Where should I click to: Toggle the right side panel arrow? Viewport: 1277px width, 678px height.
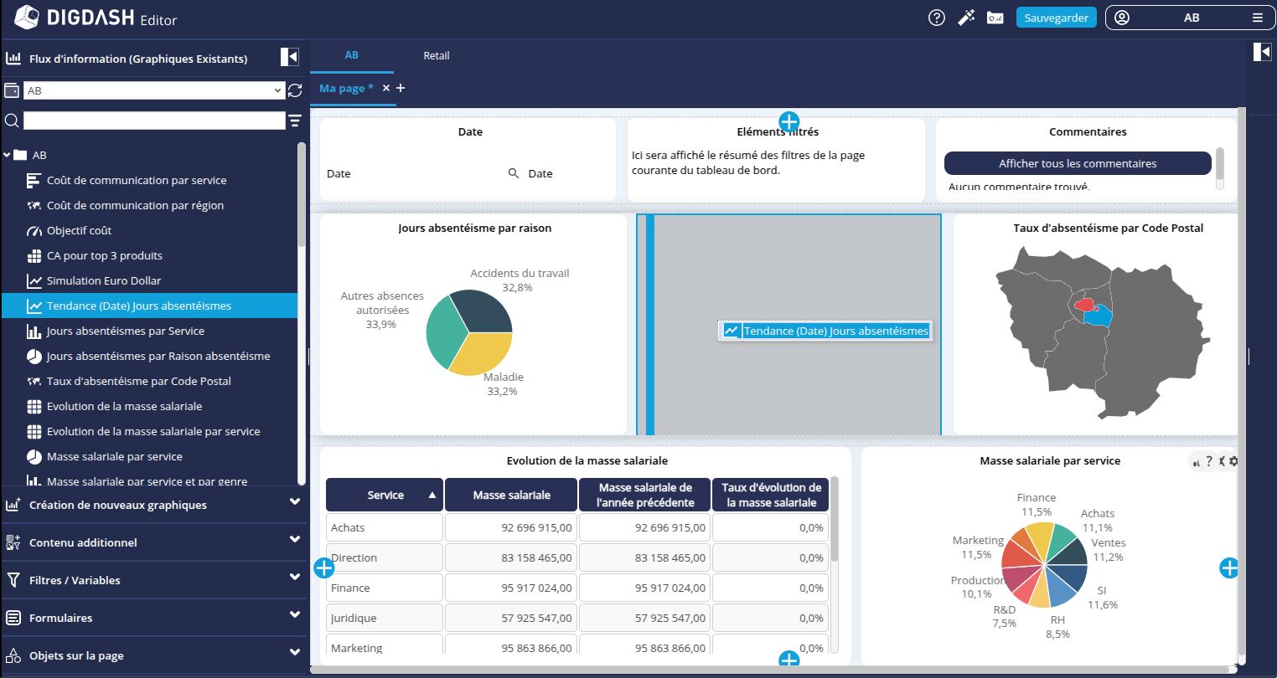(x=1261, y=52)
